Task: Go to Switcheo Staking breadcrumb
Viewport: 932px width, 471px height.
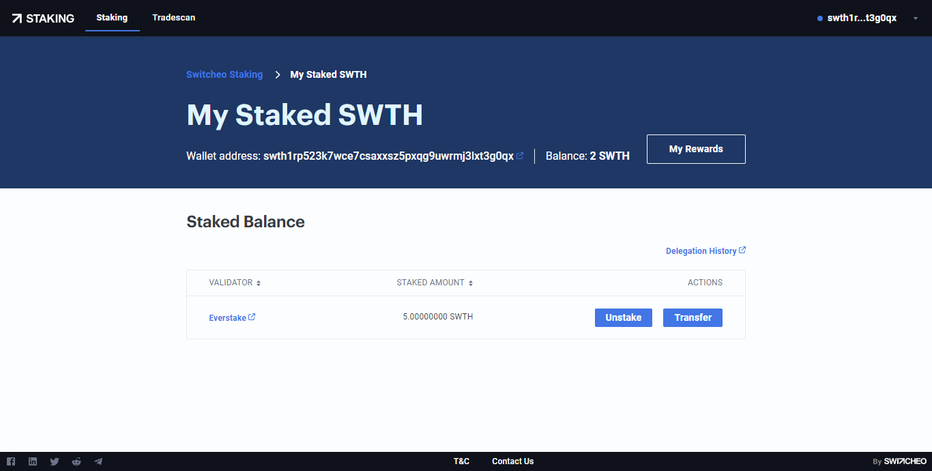Action: pyautogui.click(x=224, y=74)
